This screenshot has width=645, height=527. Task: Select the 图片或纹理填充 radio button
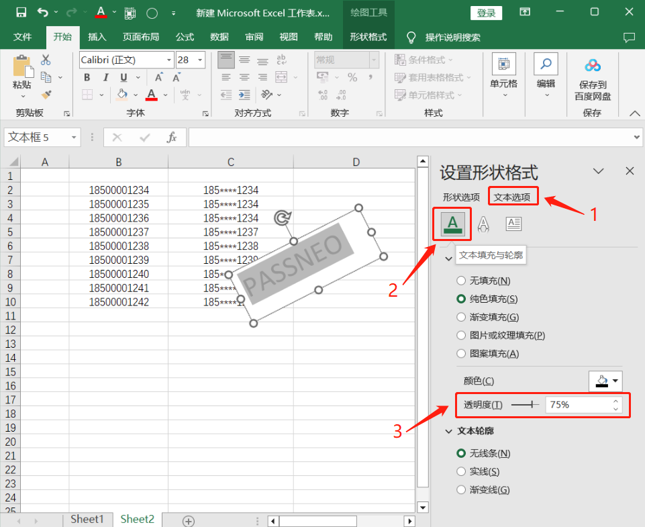click(x=461, y=335)
